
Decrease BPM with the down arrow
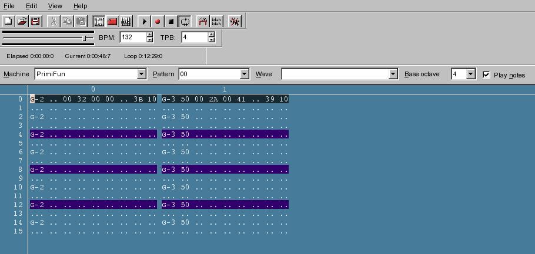pyautogui.click(x=149, y=40)
